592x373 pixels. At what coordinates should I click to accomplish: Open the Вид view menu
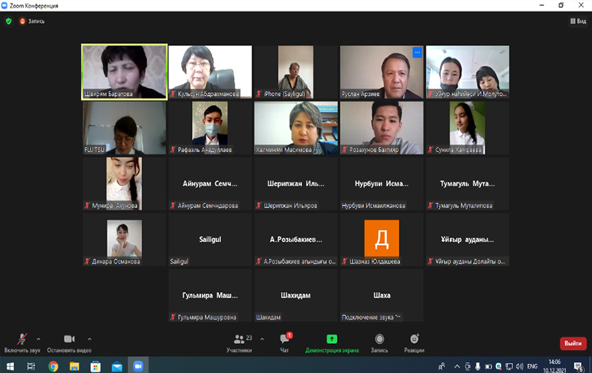[577, 21]
